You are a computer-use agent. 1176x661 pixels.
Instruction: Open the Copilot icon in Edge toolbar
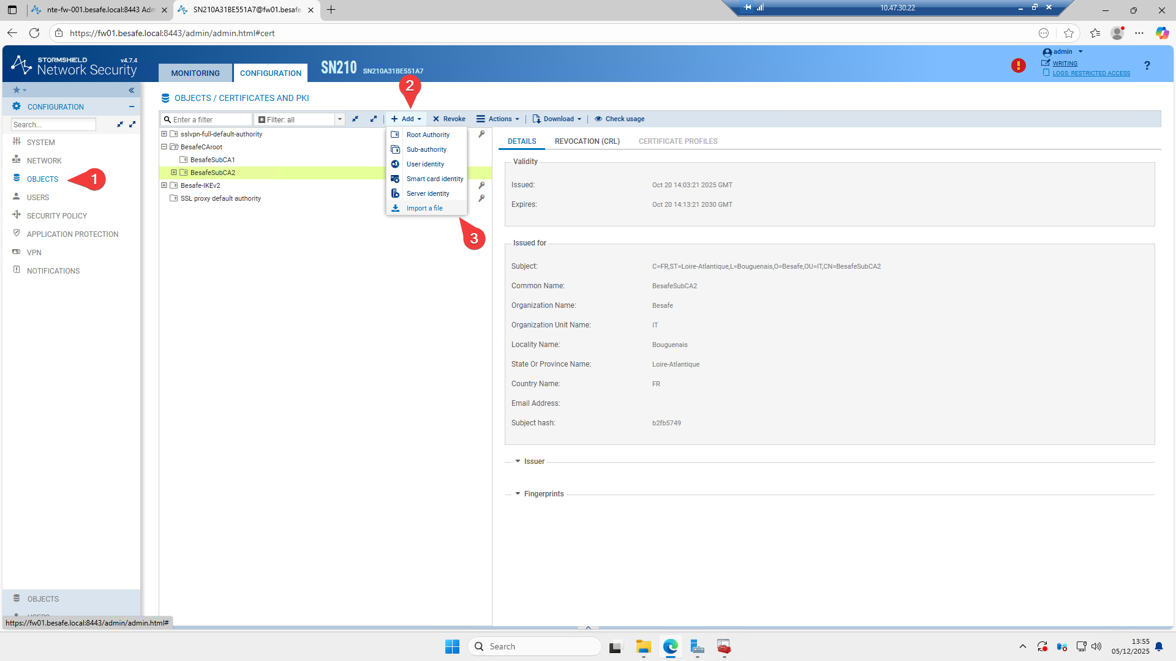[1162, 33]
